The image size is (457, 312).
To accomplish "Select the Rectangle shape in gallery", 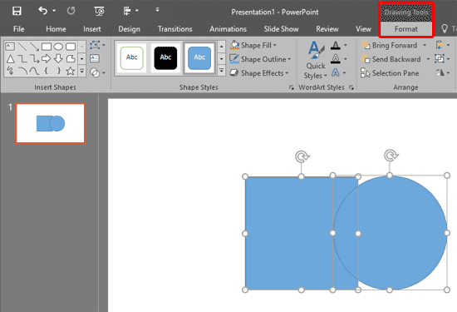I will tap(47, 47).
